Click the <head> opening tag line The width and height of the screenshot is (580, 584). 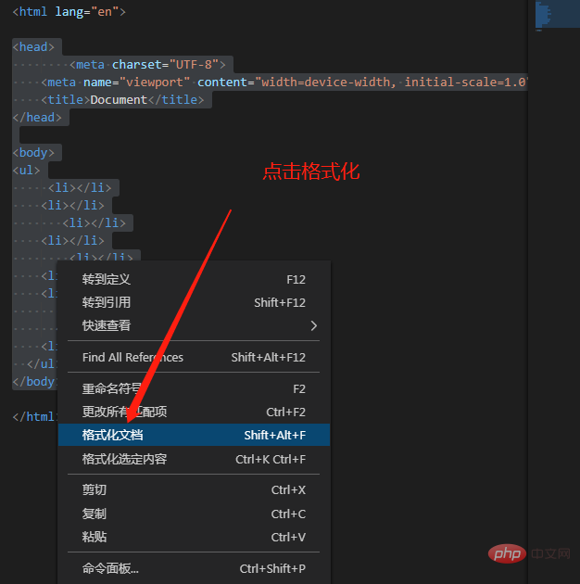coord(33,47)
